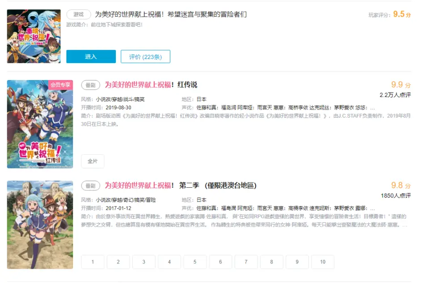This screenshot has width=421, height=283.
Task: Select episode 2 of 第二季
Action: (118, 262)
